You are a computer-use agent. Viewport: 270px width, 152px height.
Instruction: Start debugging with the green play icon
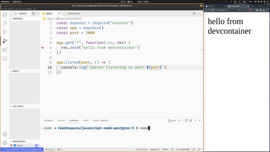coord(16,14)
